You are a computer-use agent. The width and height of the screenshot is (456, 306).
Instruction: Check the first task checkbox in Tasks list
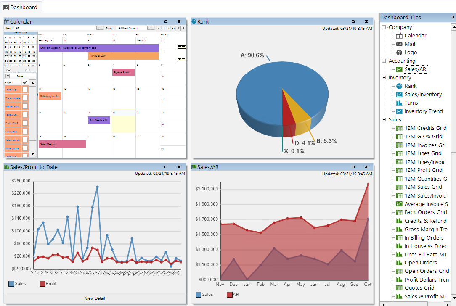25,90
